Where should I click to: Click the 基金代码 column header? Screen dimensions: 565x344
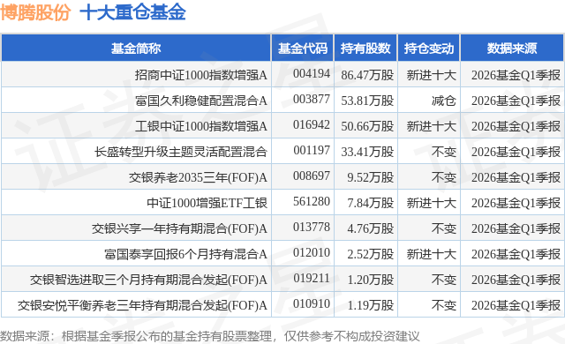point(303,49)
